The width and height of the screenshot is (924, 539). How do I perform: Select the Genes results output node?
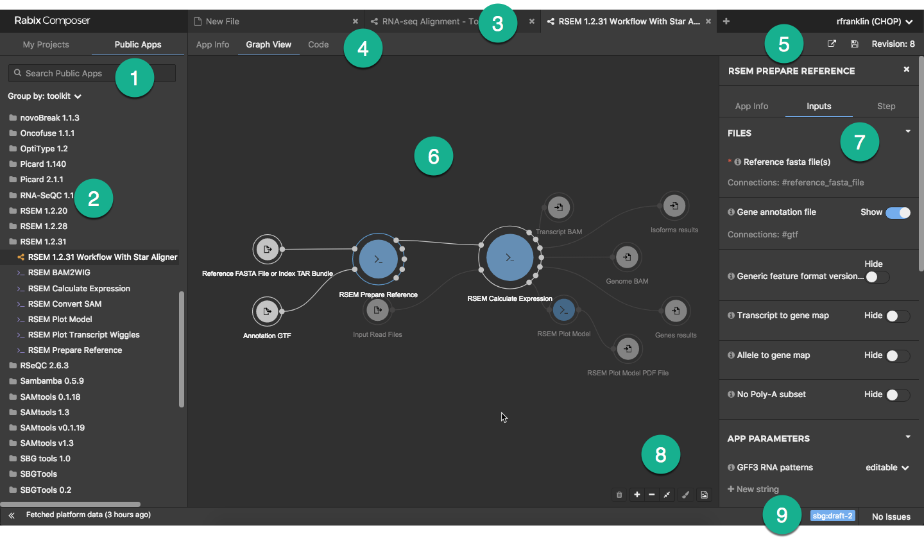tap(676, 312)
